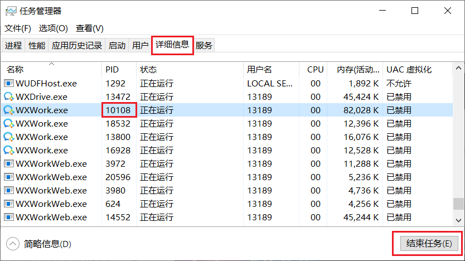The width and height of the screenshot is (465, 261).
Task: Click memory value 16,076 K
Action: 361,137
